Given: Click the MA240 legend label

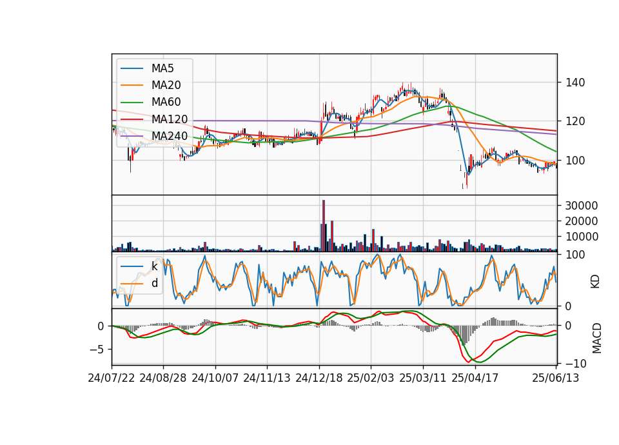Looking at the screenshot, I should (170, 135).
